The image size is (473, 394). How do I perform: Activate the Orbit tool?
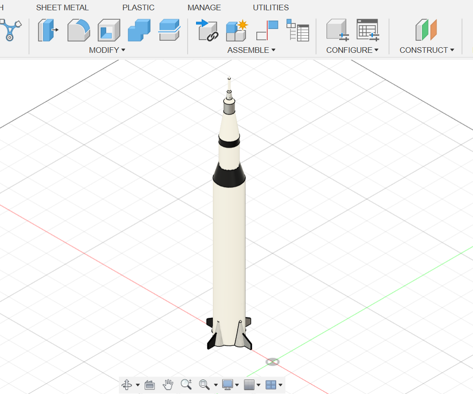128,385
